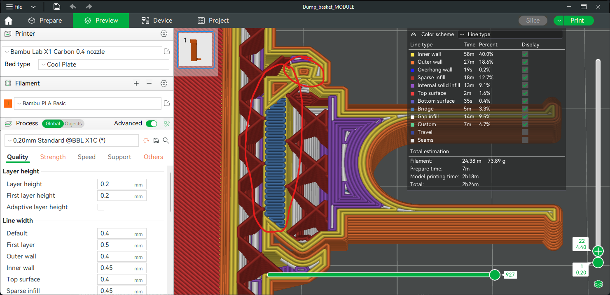Screen dimensions: 610x295
Task: Click the horizontal move slider handle
Action: pyautogui.click(x=495, y=275)
